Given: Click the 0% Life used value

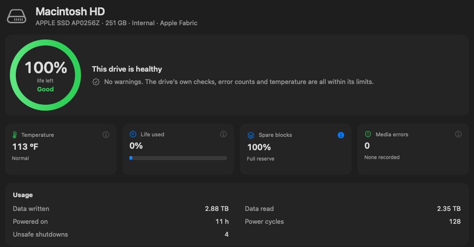Looking at the screenshot, I should pyautogui.click(x=136, y=146).
